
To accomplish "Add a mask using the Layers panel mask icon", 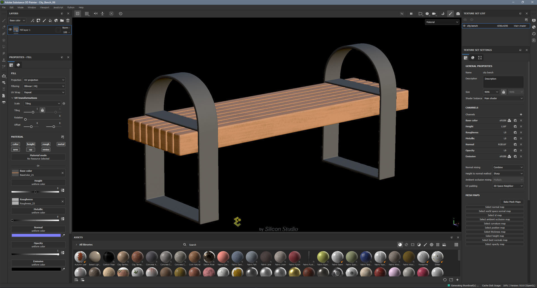I will point(38,20).
